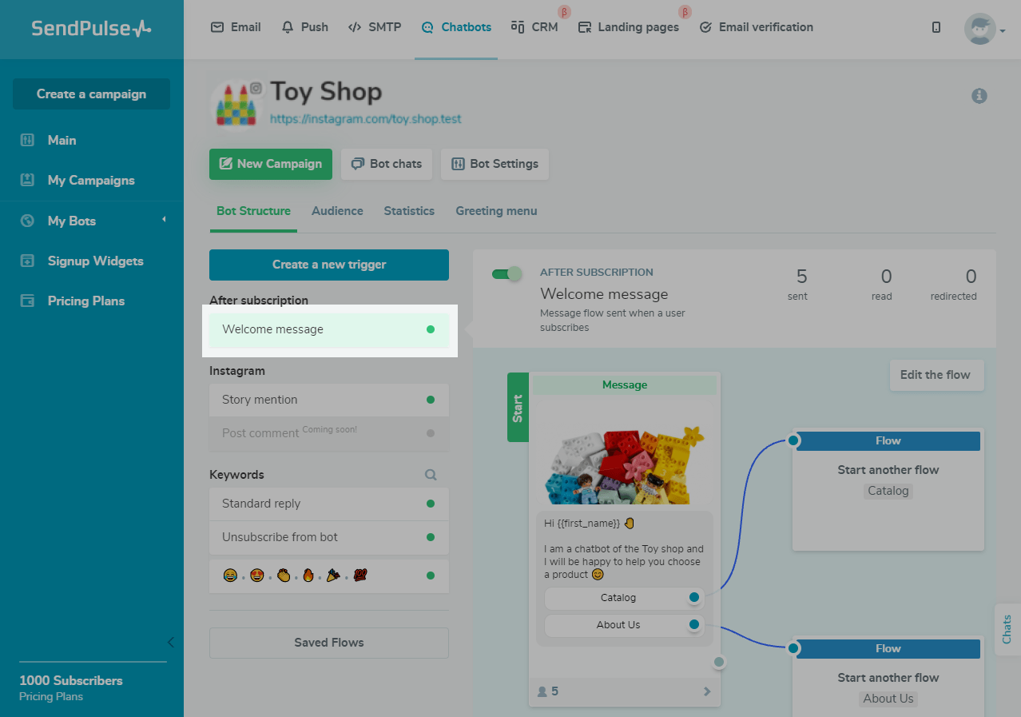Image resolution: width=1021 pixels, height=717 pixels.
Task: Open the CRM section
Action: pos(534,27)
